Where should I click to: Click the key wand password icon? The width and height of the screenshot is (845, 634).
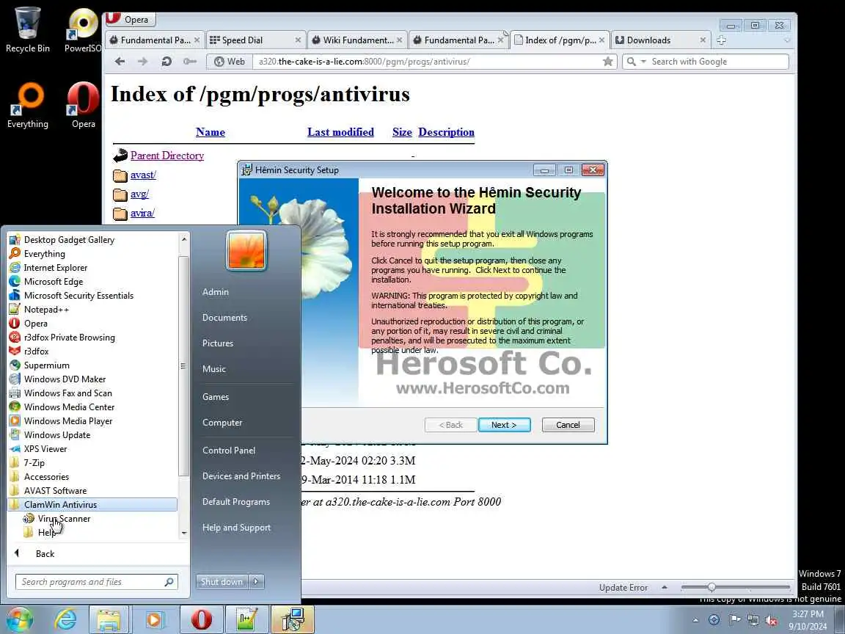click(x=190, y=62)
